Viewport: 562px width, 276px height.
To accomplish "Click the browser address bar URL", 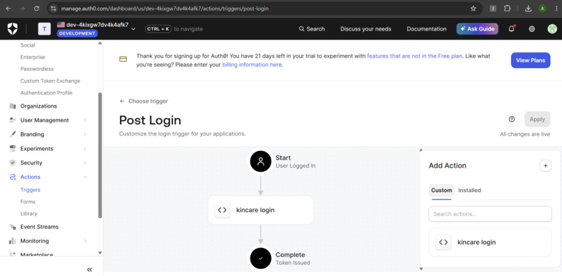I will point(165,8).
